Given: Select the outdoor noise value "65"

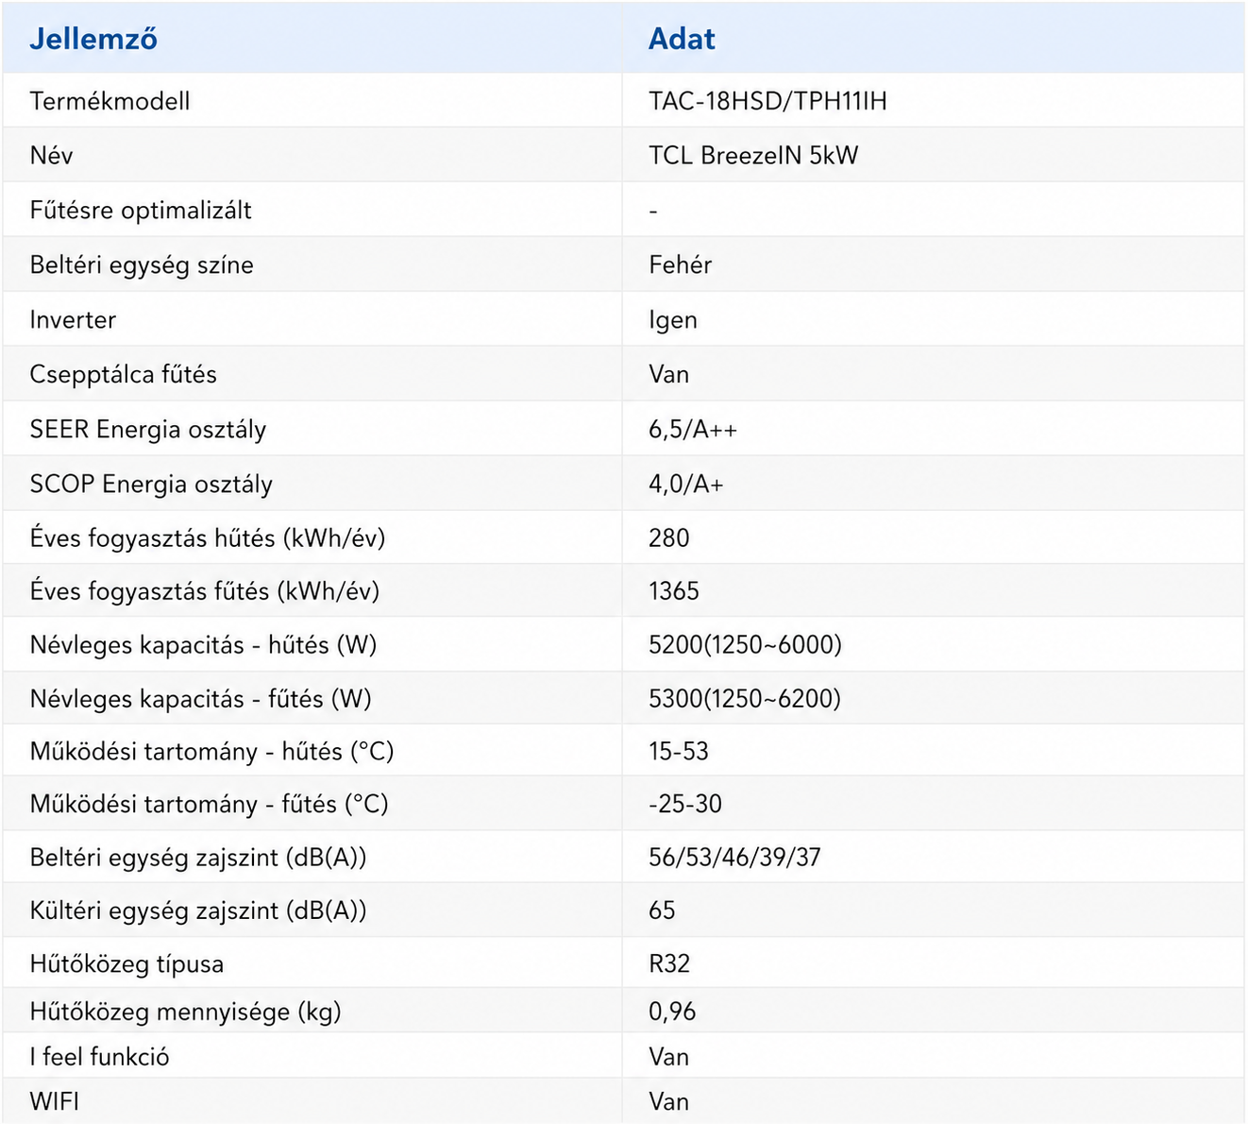Looking at the screenshot, I should (662, 910).
